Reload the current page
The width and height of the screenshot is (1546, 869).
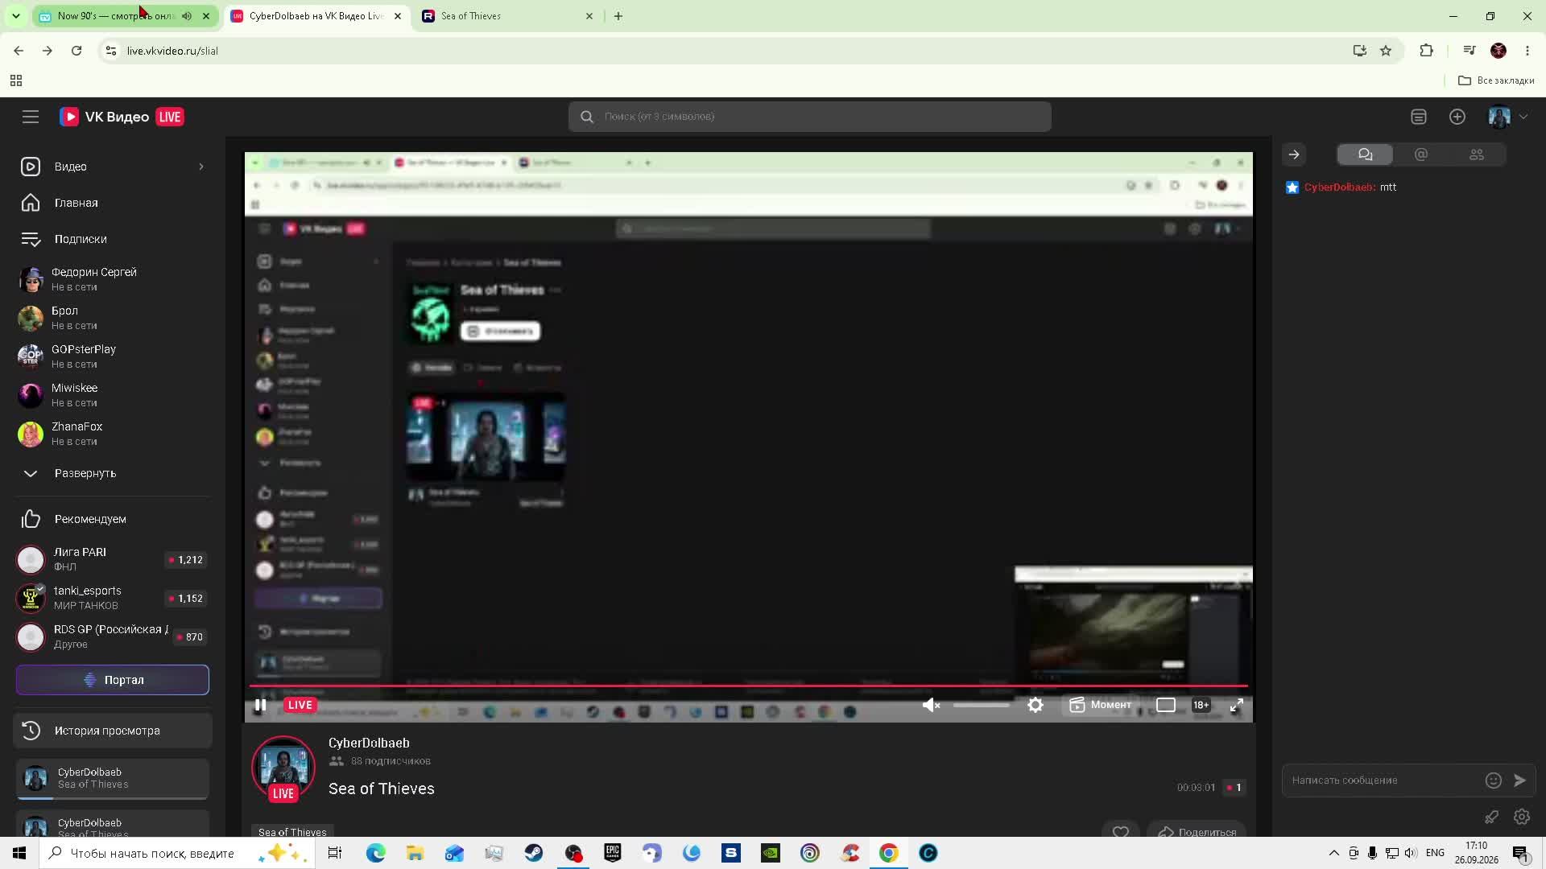tap(76, 51)
